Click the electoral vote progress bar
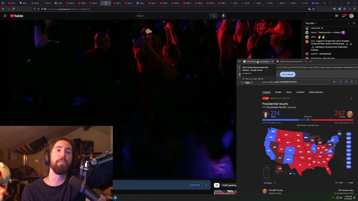The width and height of the screenshot is (358, 201). tap(308, 119)
